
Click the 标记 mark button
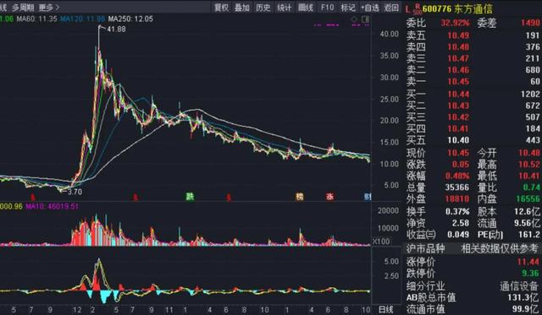point(348,8)
